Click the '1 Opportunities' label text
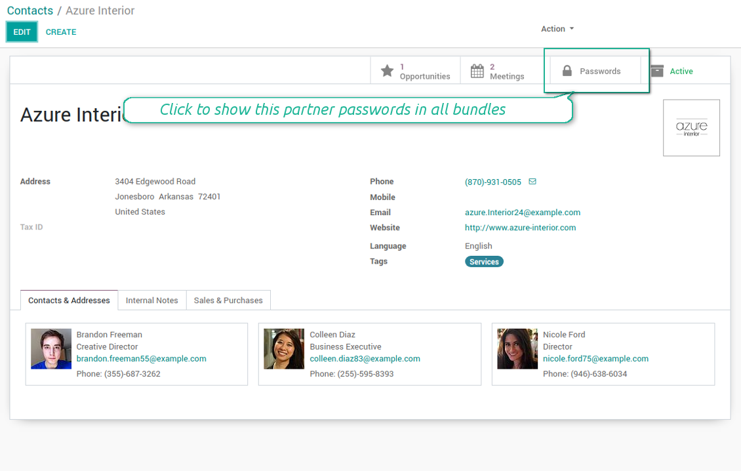 click(x=425, y=72)
